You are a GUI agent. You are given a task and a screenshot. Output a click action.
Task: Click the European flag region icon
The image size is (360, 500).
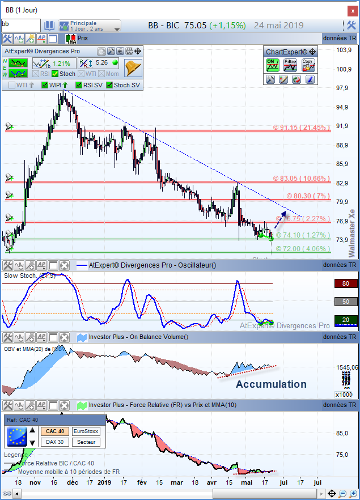(17, 437)
